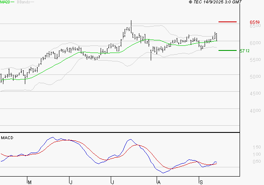Click the 5500 price axis label

click(x=254, y=60)
